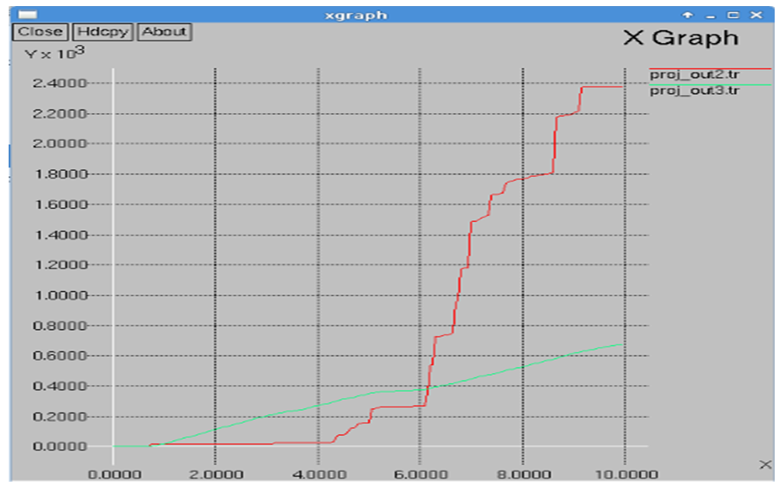Minimize the xgraph window
The image size is (779, 486).
[711, 16]
